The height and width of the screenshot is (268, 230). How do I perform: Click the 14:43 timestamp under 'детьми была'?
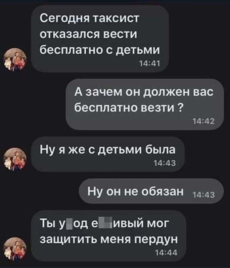(165, 163)
